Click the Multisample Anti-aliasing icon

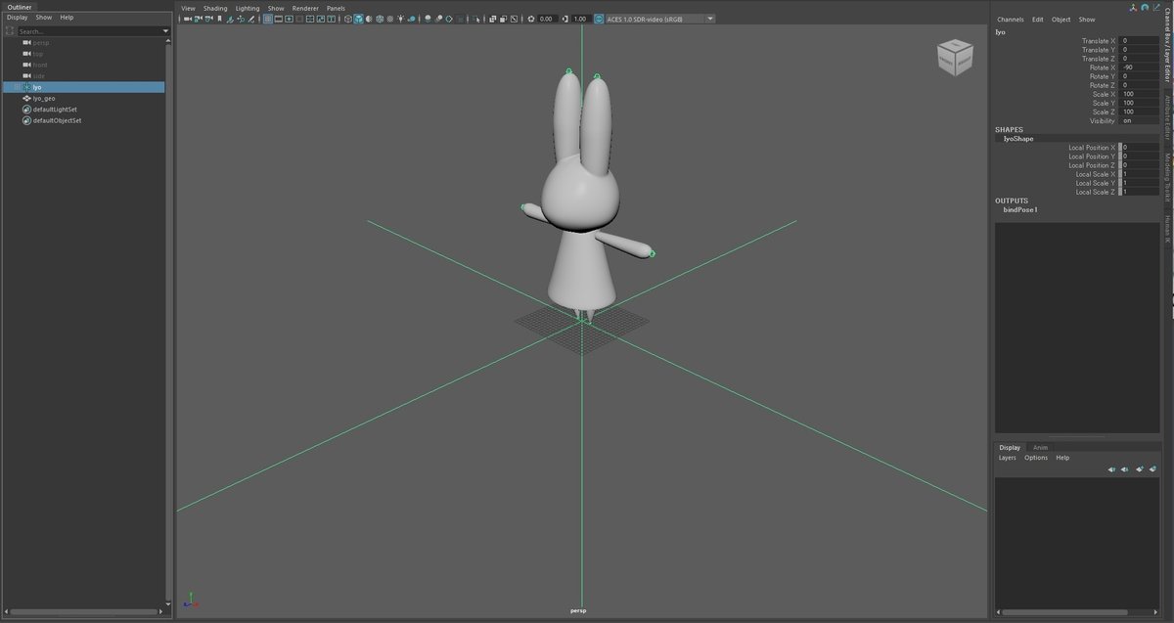pyautogui.click(x=449, y=19)
